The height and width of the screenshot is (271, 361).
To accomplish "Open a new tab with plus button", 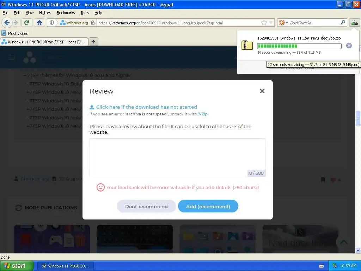I will pyautogui.click(x=93, y=42).
